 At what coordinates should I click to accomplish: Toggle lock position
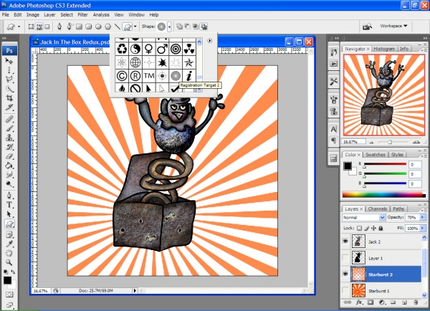[x=374, y=228]
